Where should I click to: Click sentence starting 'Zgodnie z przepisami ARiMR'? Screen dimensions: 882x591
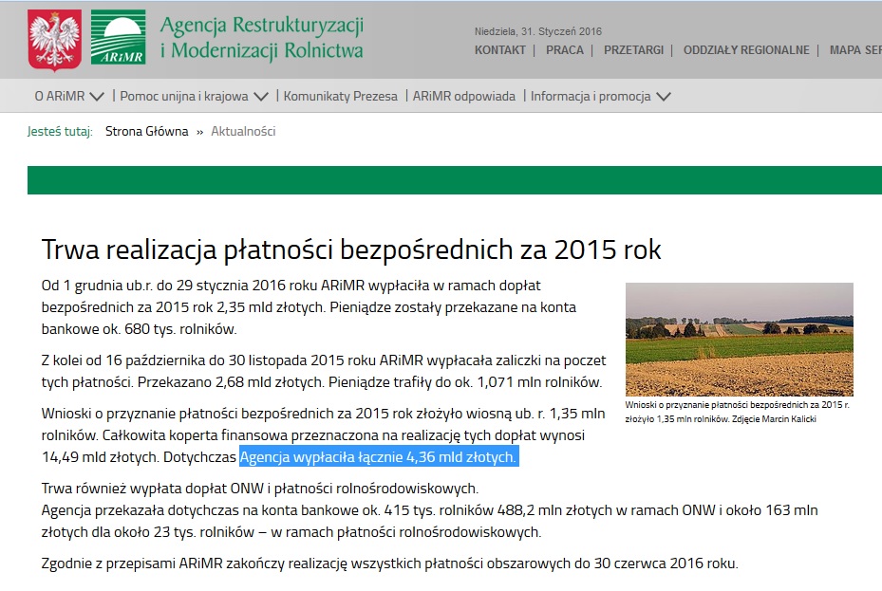point(389,563)
